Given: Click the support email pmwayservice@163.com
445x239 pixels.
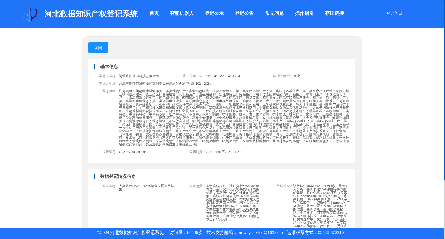Looking at the screenshot, I should (260, 233).
